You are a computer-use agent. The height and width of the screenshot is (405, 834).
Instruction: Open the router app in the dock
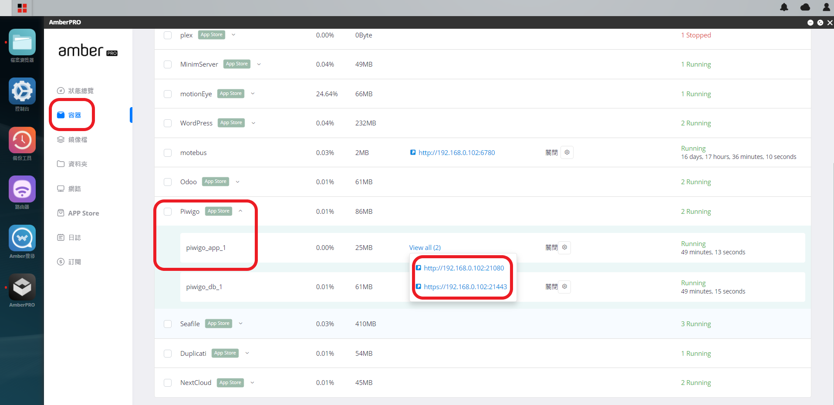tap(22, 189)
